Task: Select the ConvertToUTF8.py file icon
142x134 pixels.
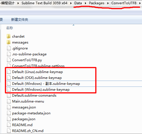Action: point(9,60)
